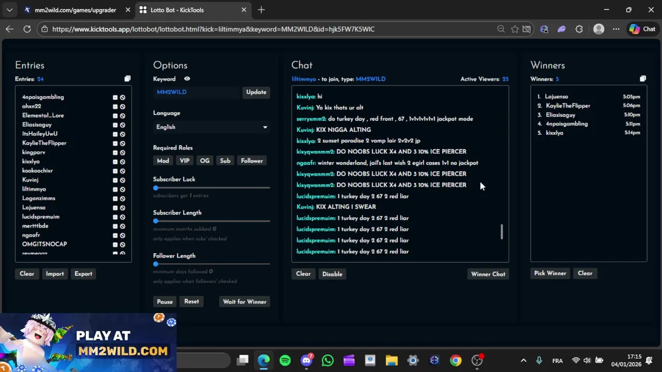Open Copilot Chat in the browser toolbar
Viewport: 662px width, 372px height.
[642, 29]
